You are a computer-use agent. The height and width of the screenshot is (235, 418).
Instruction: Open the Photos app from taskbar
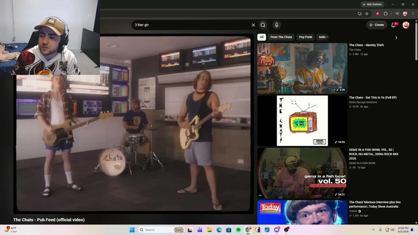pos(267,230)
